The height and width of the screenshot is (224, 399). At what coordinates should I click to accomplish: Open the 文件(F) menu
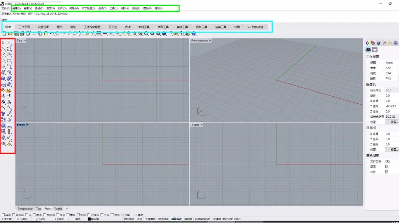point(5,8)
